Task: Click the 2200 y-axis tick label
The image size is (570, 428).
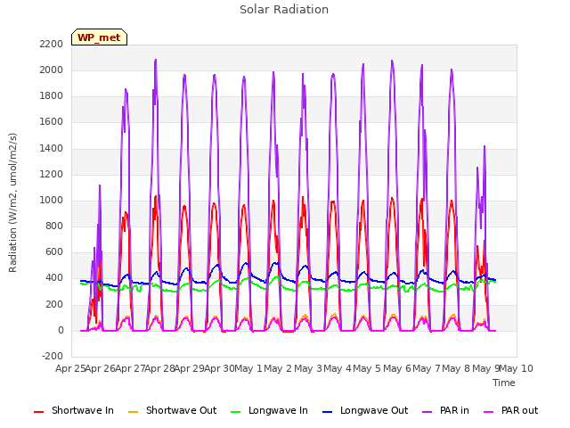Action: [52, 44]
